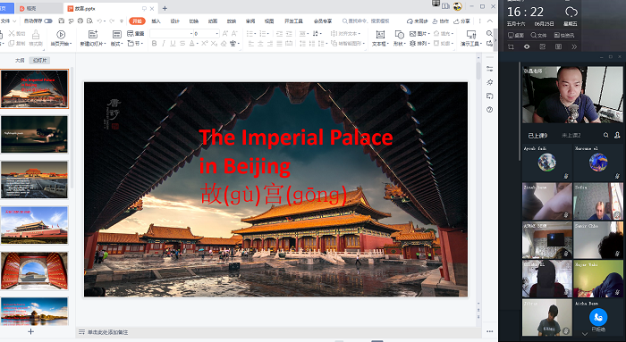Click the format painter brush

coord(36,38)
